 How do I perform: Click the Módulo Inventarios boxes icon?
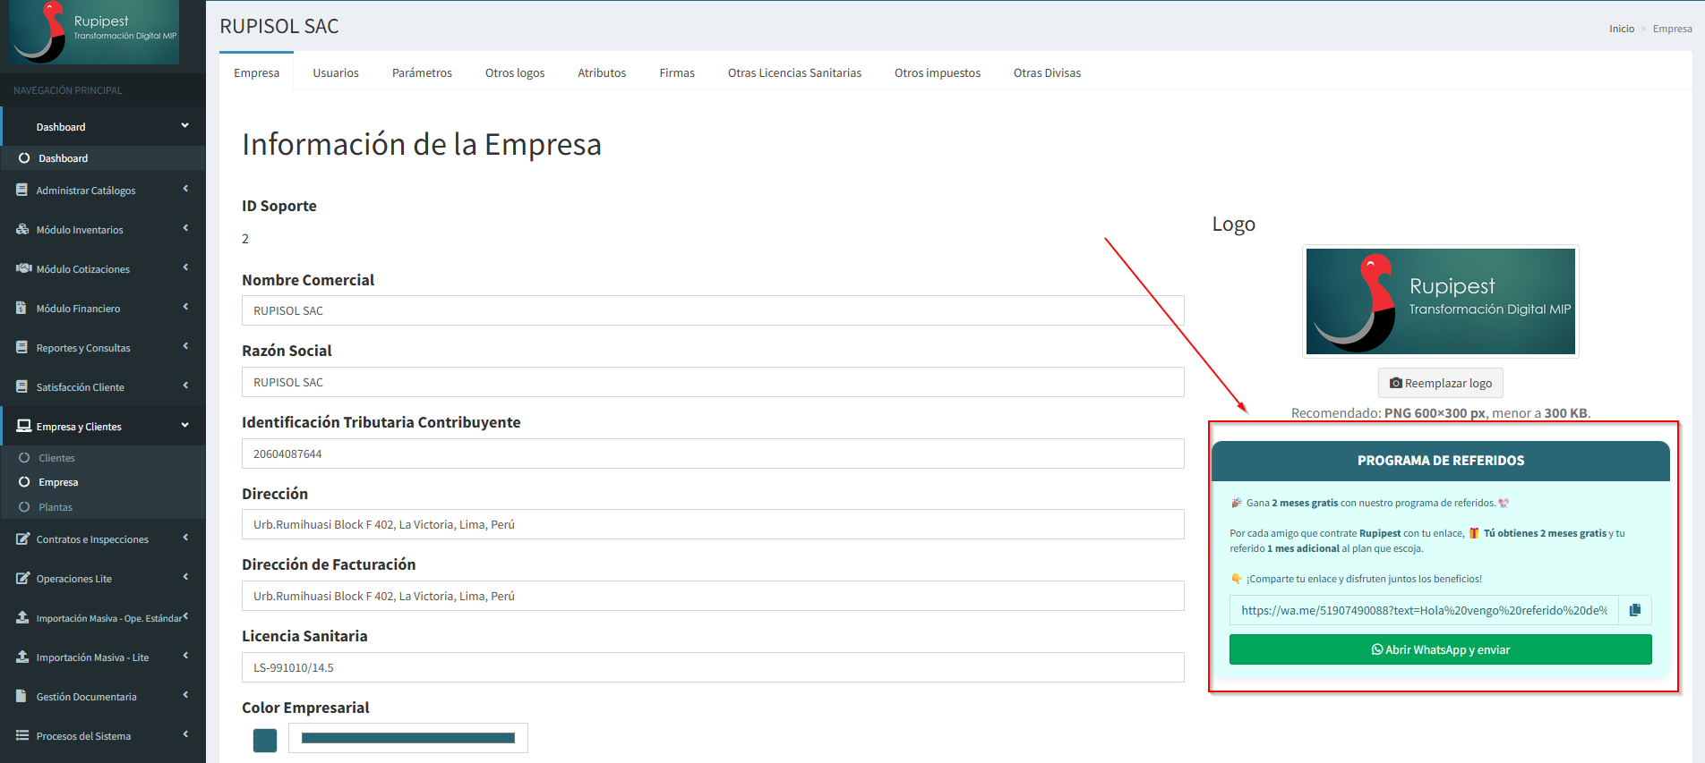click(22, 229)
